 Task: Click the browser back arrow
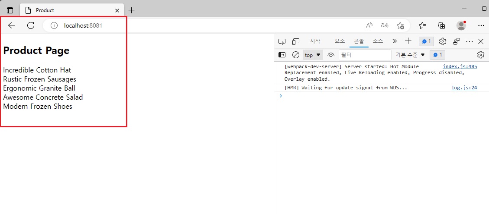click(x=12, y=25)
